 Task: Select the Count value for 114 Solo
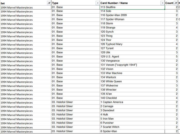point(171,11)
